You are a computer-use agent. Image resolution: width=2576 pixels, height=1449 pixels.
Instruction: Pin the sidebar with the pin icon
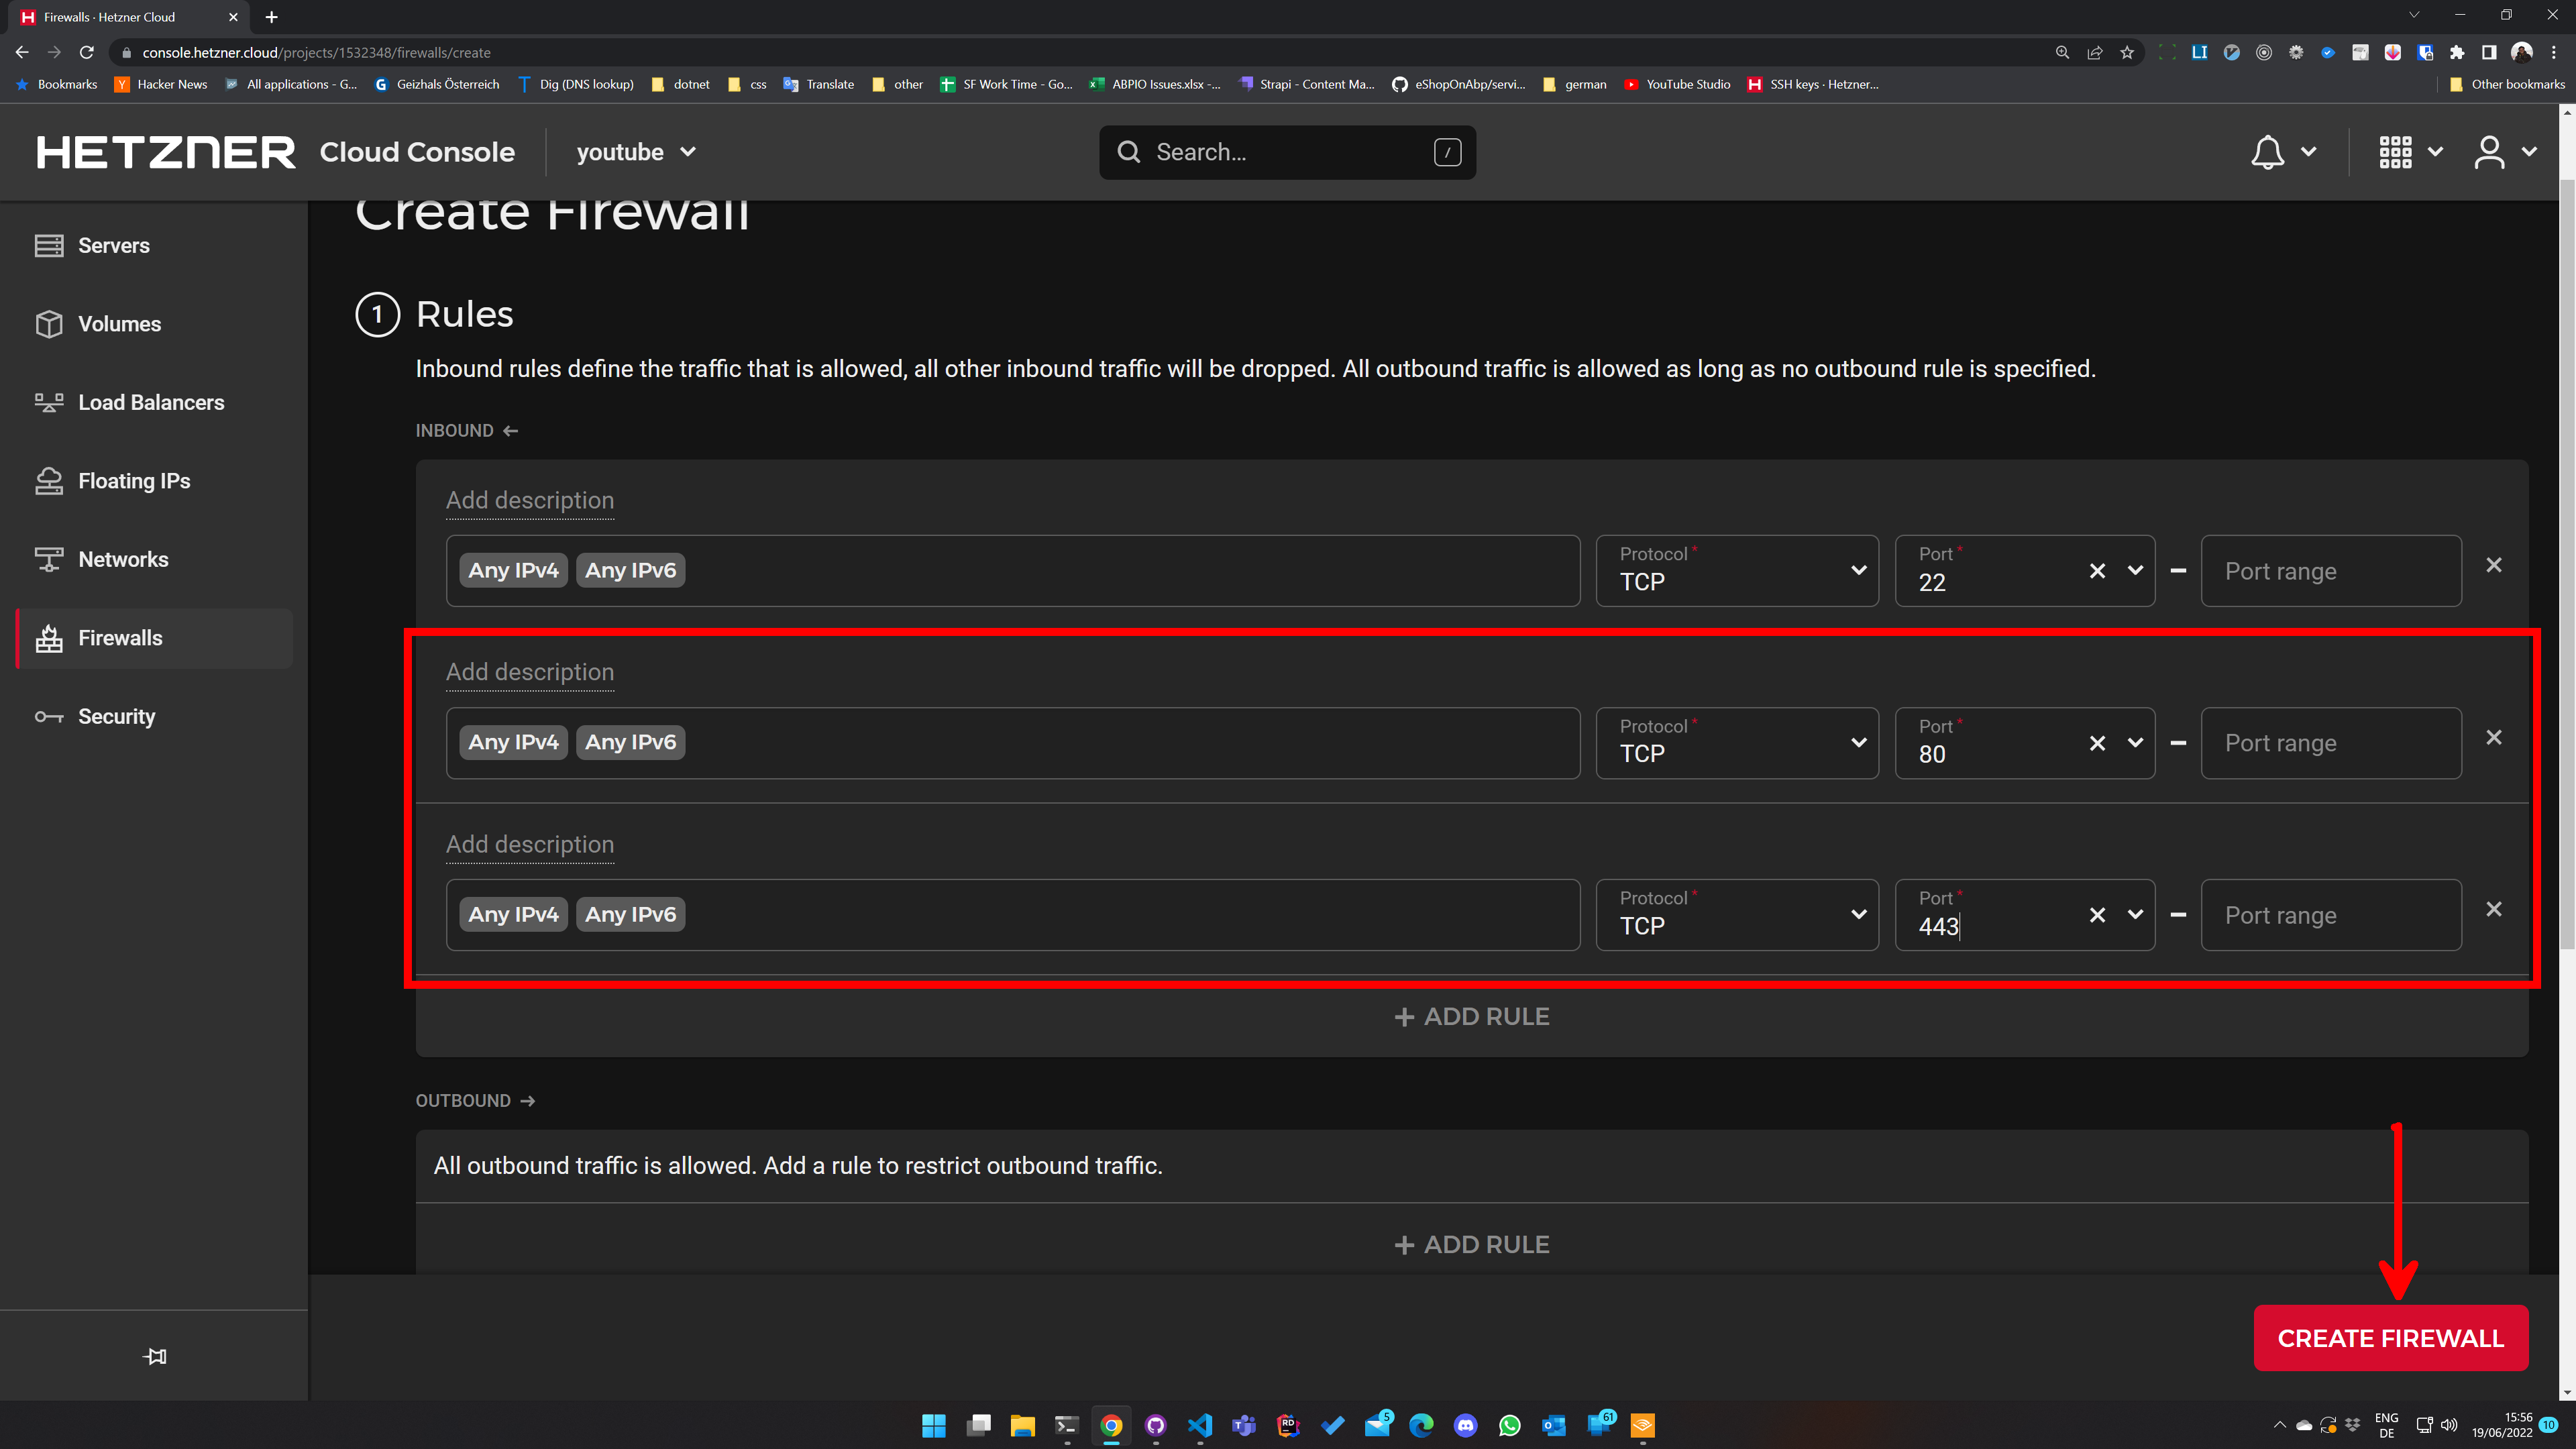(155, 1356)
